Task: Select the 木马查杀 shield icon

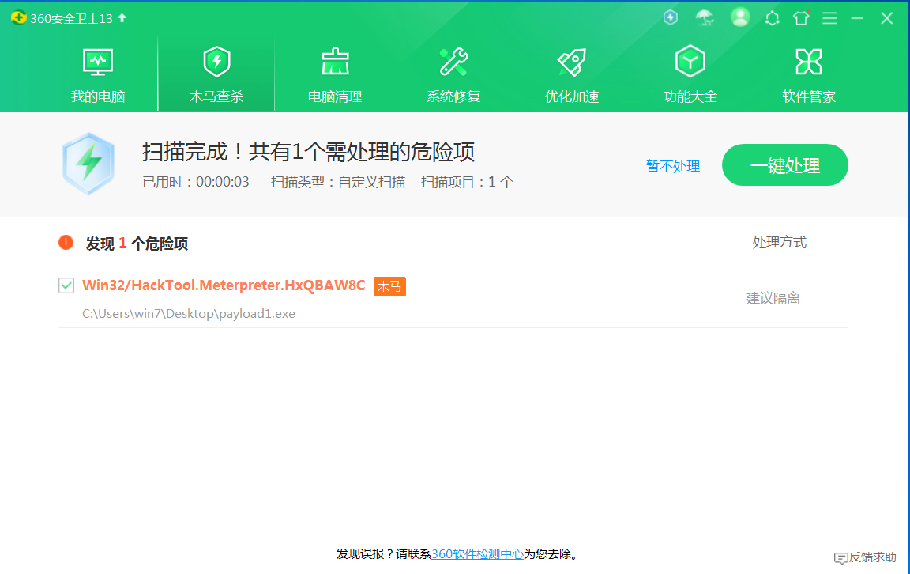Action: pyautogui.click(x=216, y=62)
